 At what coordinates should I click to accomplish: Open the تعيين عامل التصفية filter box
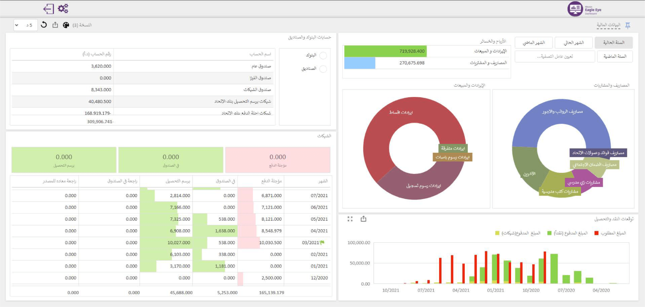pyautogui.click(x=555, y=56)
